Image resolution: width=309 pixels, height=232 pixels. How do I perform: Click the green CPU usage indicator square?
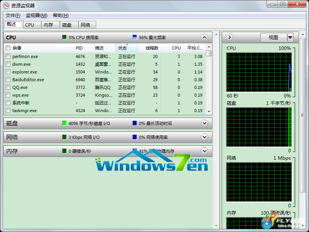point(64,37)
